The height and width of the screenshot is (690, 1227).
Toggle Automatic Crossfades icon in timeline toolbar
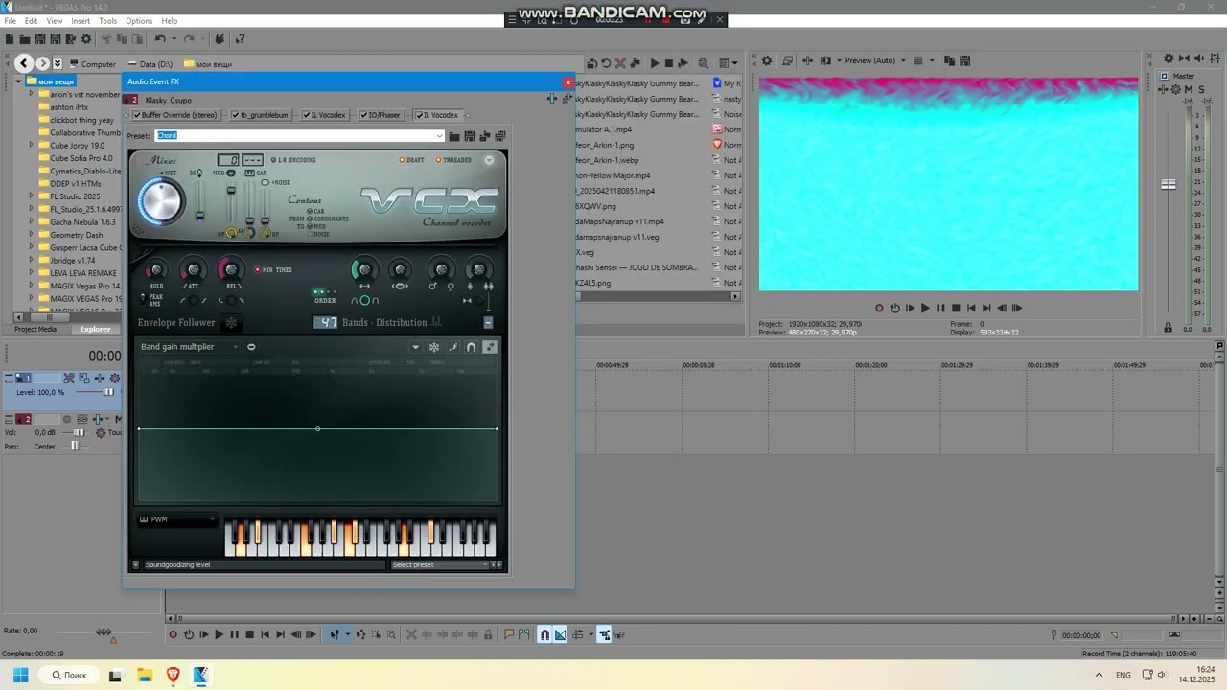561,634
